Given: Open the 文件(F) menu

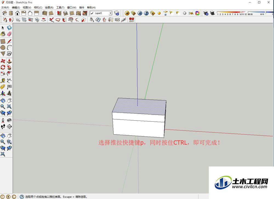Looking at the screenshot, I should click(x=5, y=7).
